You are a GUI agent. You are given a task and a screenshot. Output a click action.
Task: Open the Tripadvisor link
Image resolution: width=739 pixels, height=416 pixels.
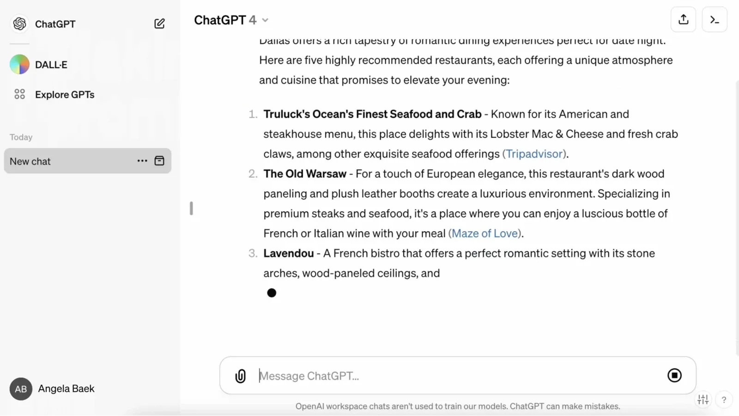tap(534, 153)
